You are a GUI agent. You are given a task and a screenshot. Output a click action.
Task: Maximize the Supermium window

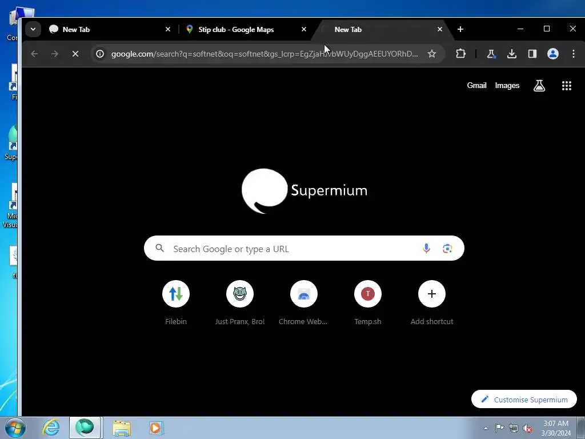[547, 29]
